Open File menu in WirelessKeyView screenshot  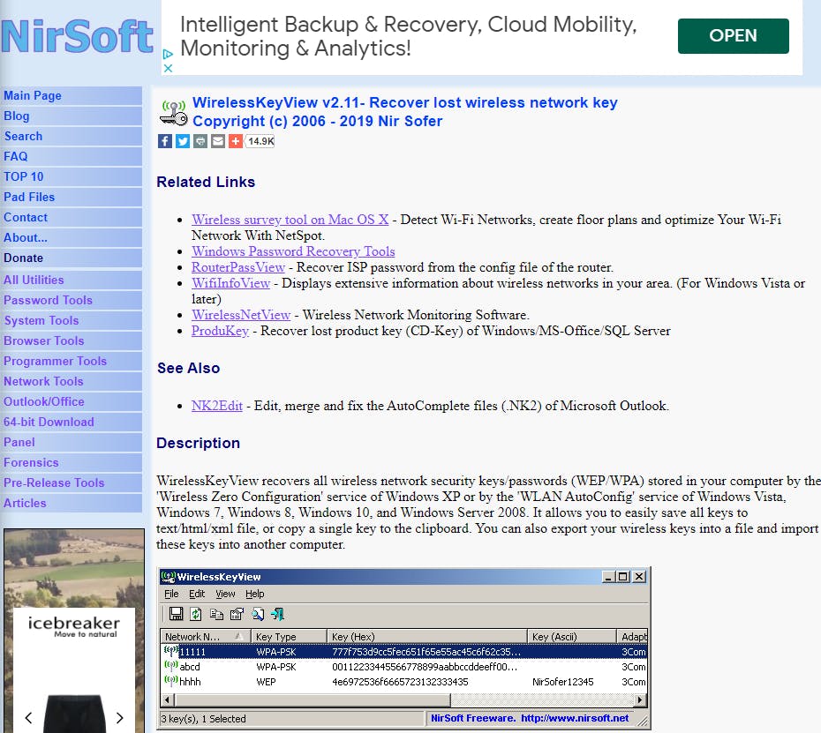pos(171,595)
